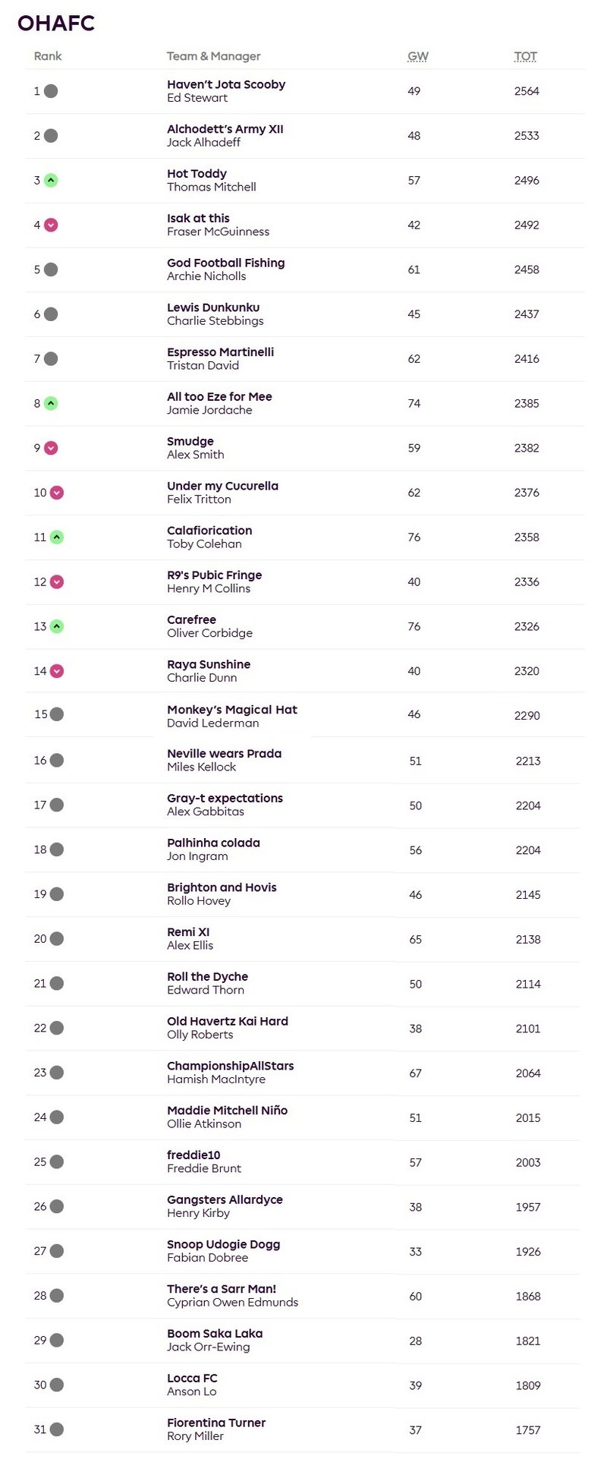Open the Brighton and Hovis team
Screen dimensions: 607x1459
pyautogui.click(x=222, y=887)
